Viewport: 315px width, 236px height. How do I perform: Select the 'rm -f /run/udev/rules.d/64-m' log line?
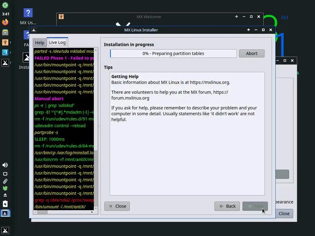pyautogui.click(x=64, y=146)
